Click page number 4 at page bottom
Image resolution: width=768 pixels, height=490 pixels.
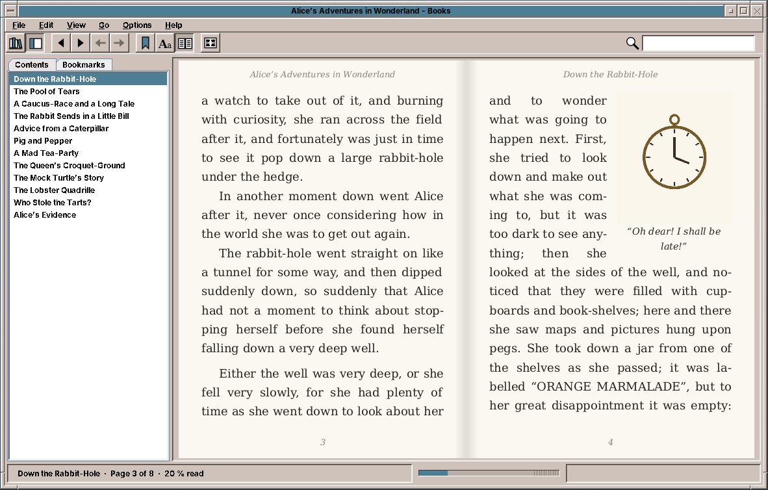coord(610,442)
